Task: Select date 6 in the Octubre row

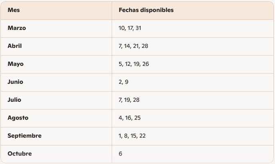Action: [x=120, y=154]
